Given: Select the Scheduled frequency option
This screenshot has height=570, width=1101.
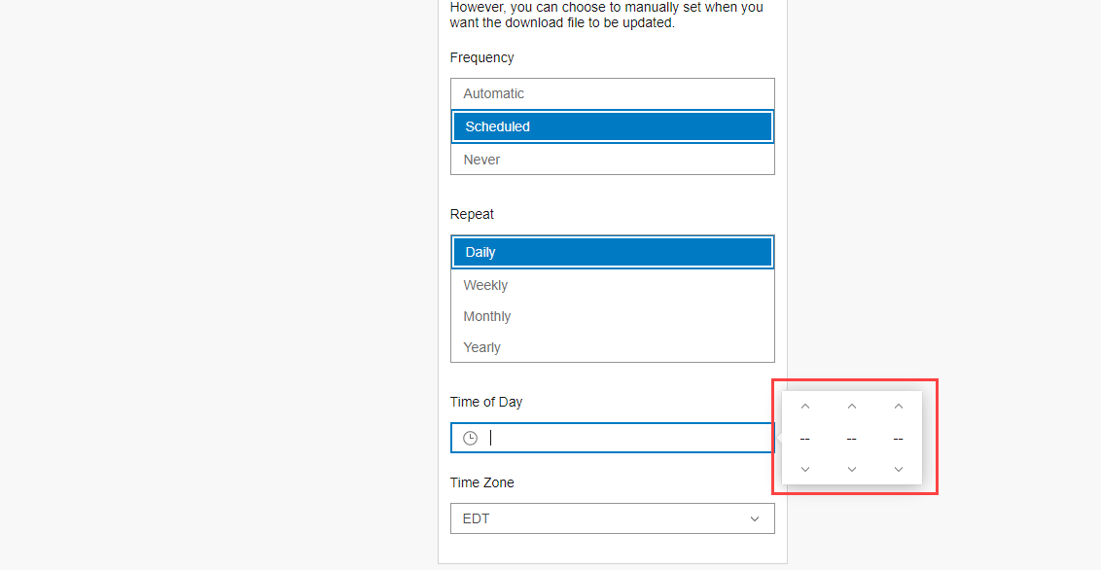Looking at the screenshot, I should coord(612,125).
